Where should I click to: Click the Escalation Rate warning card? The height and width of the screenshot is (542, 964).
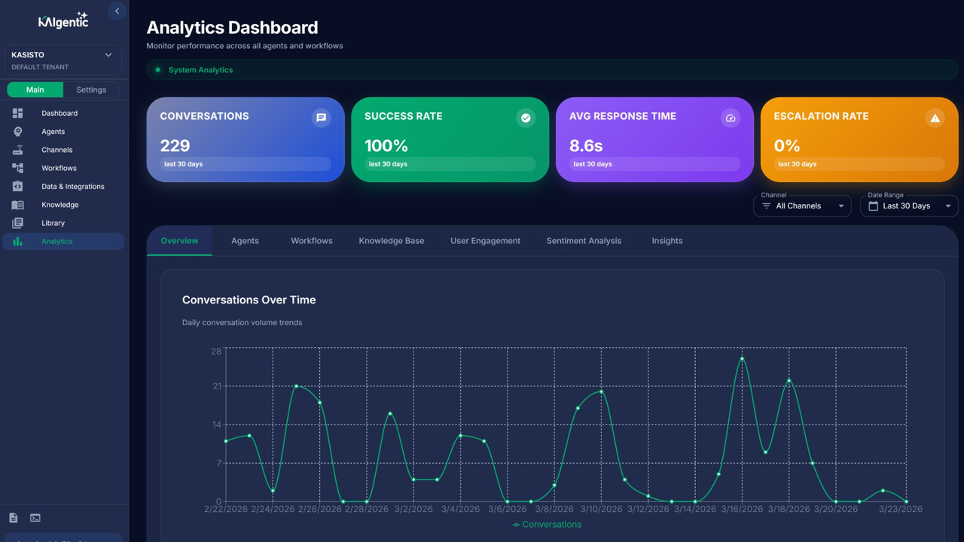tap(859, 139)
